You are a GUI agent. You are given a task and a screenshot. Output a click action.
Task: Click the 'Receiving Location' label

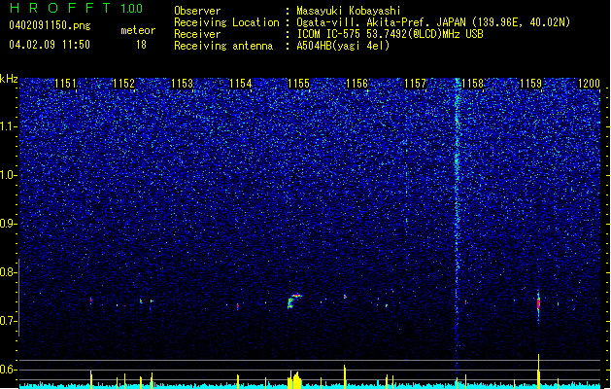point(226,22)
